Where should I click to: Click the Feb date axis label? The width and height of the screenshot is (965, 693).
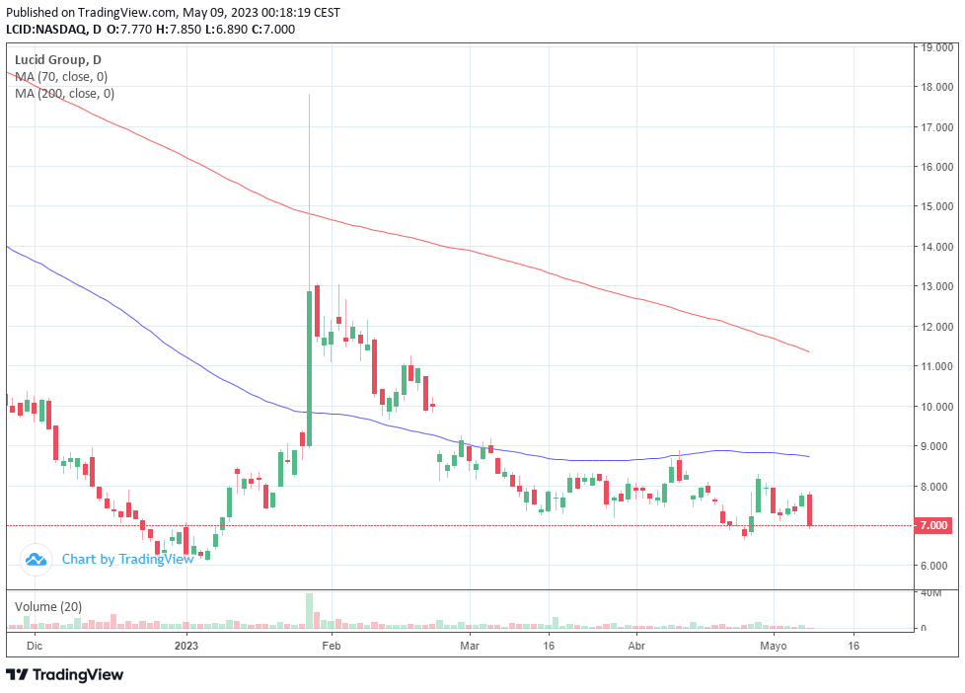click(332, 646)
